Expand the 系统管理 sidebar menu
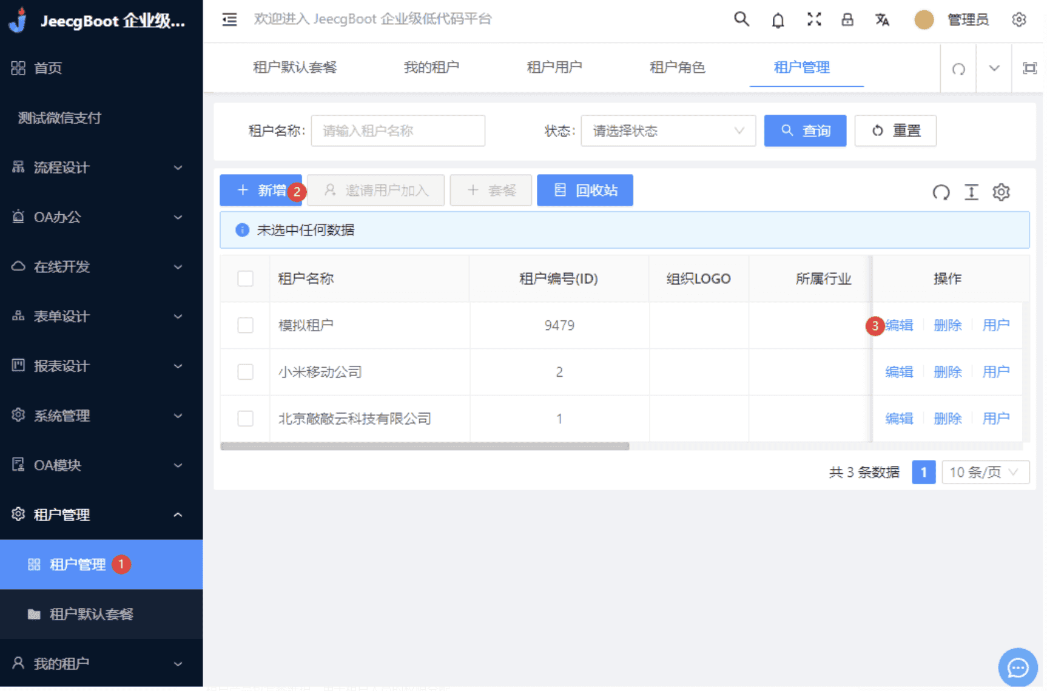Viewport: 1047px width, 691px height. pos(101,416)
